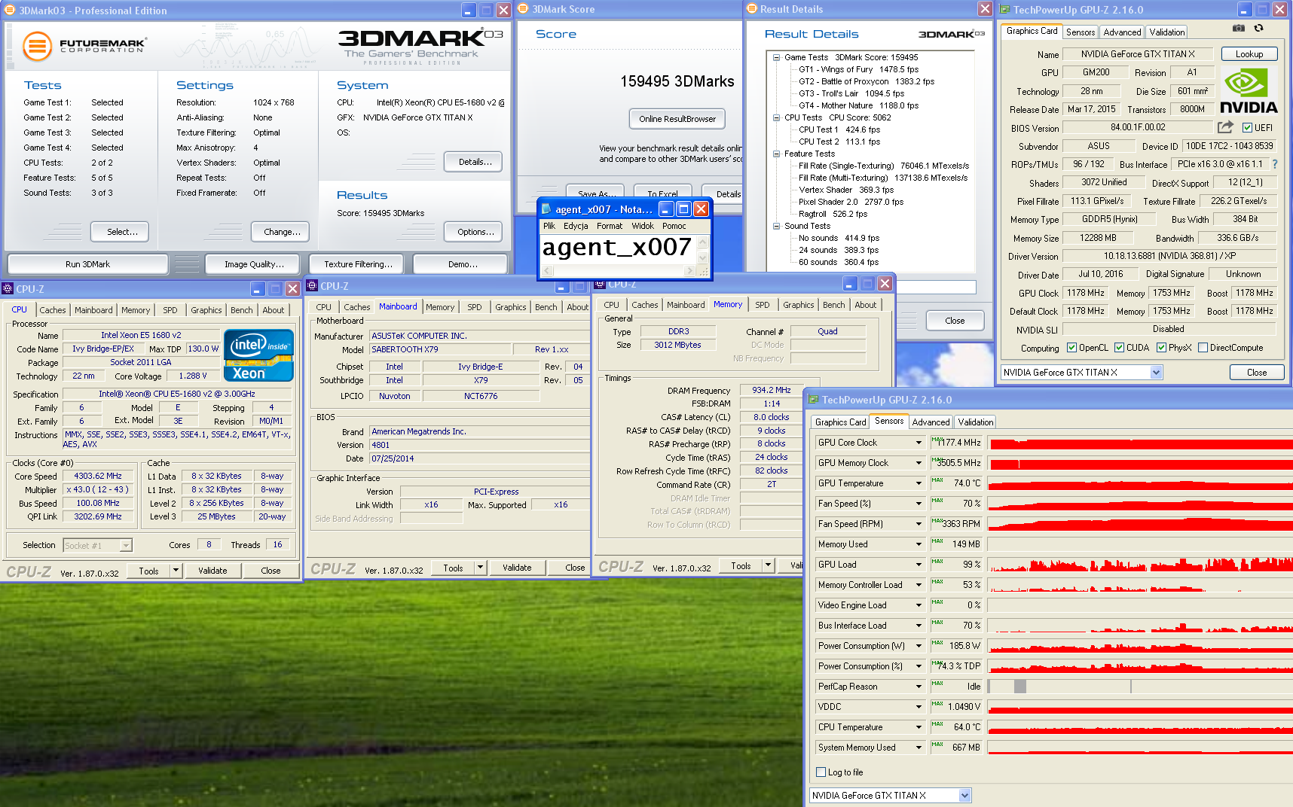Click the Online ResultBrowser button

pos(677,119)
